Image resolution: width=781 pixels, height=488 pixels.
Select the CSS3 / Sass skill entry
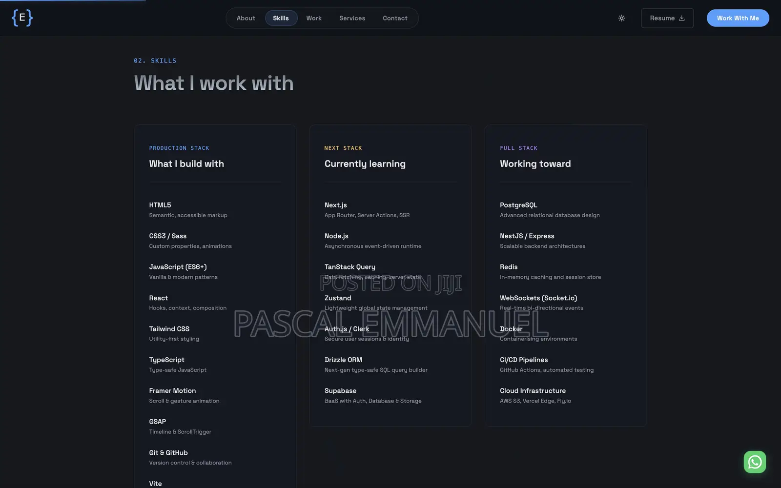coord(167,236)
